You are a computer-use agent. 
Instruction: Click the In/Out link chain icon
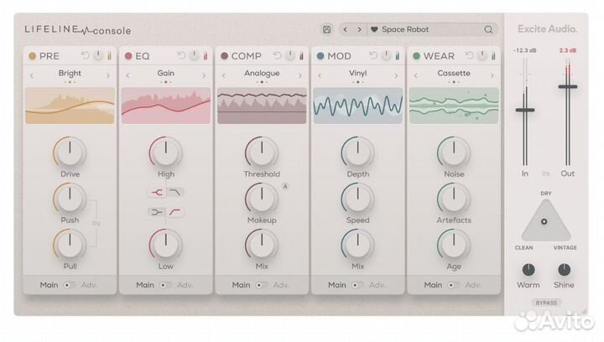coord(546,174)
